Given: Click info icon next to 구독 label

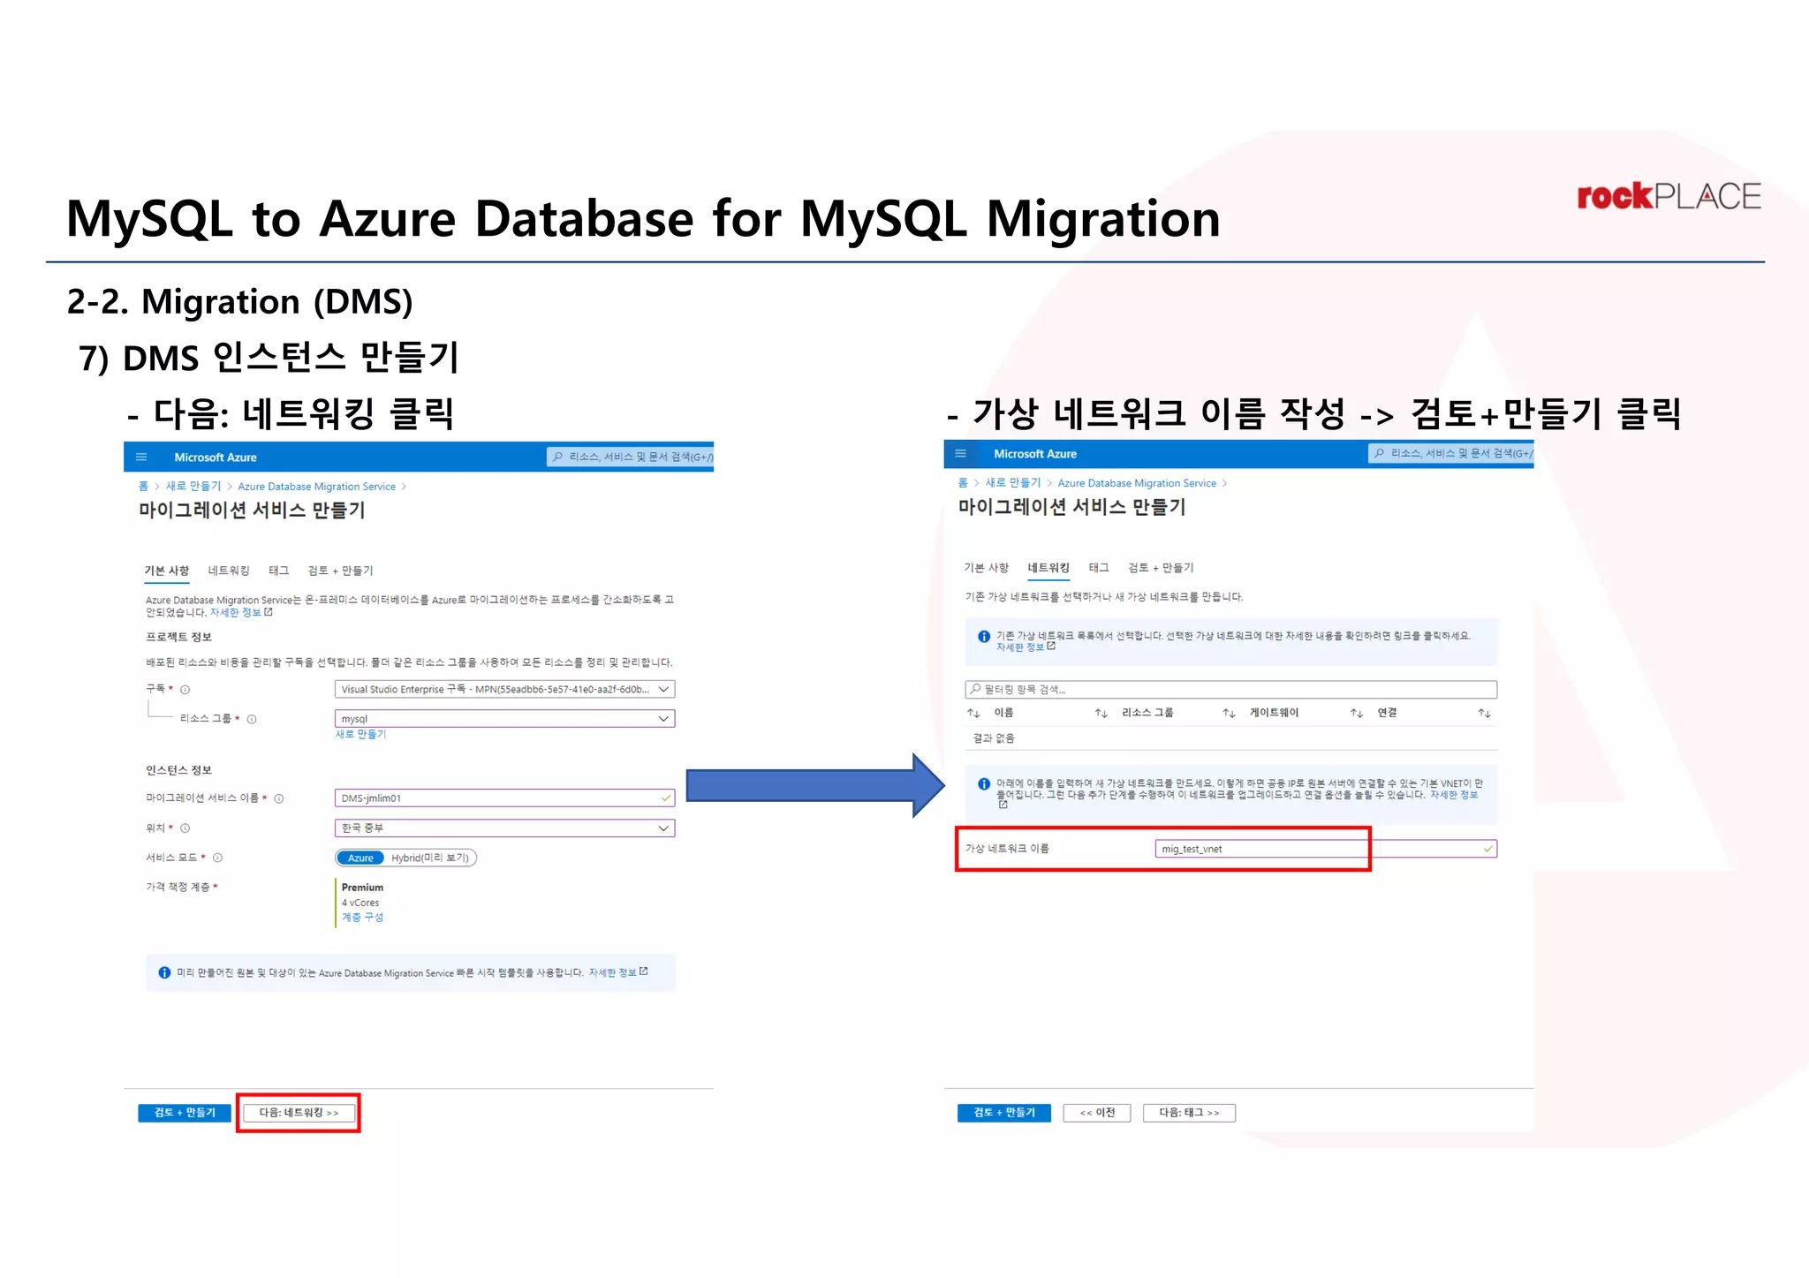Looking at the screenshot, I should pos(185,689).
